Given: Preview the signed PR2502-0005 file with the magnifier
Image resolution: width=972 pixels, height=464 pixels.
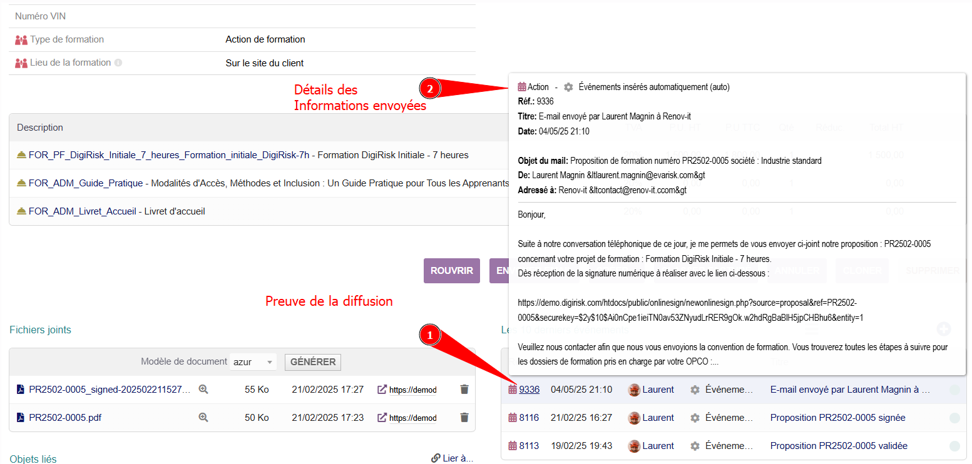Looking at the screenshot, I should [203, 389].
